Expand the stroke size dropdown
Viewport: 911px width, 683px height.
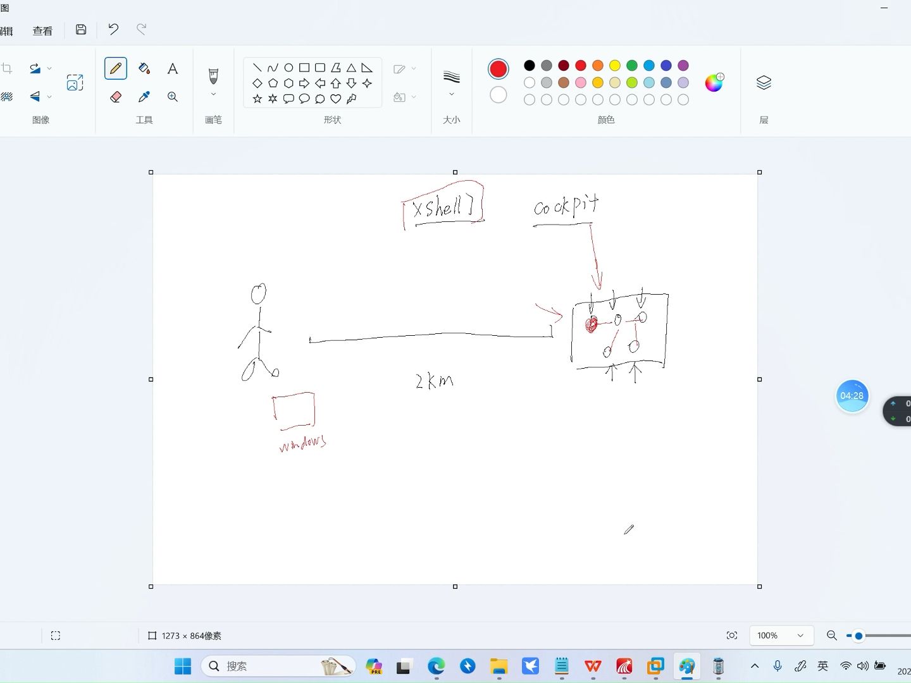click(452, 93)
